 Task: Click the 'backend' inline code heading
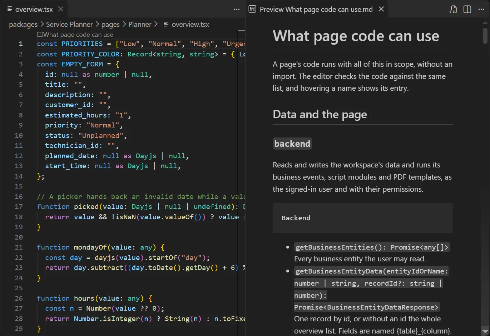pyautogui.click(x=292, y=144)
